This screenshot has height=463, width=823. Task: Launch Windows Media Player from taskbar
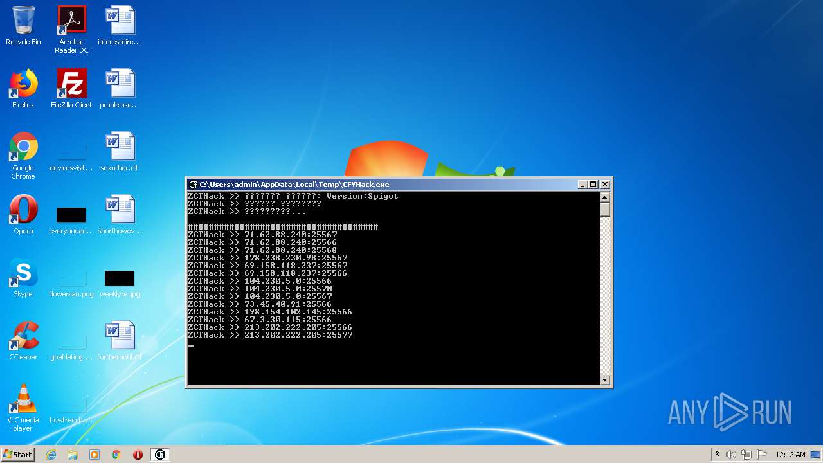point(95,455)
